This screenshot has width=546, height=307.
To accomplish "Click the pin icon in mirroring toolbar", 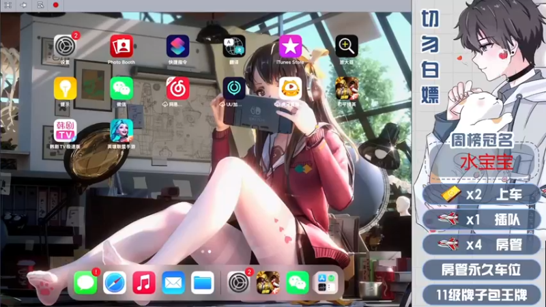I will coord(24,5).
